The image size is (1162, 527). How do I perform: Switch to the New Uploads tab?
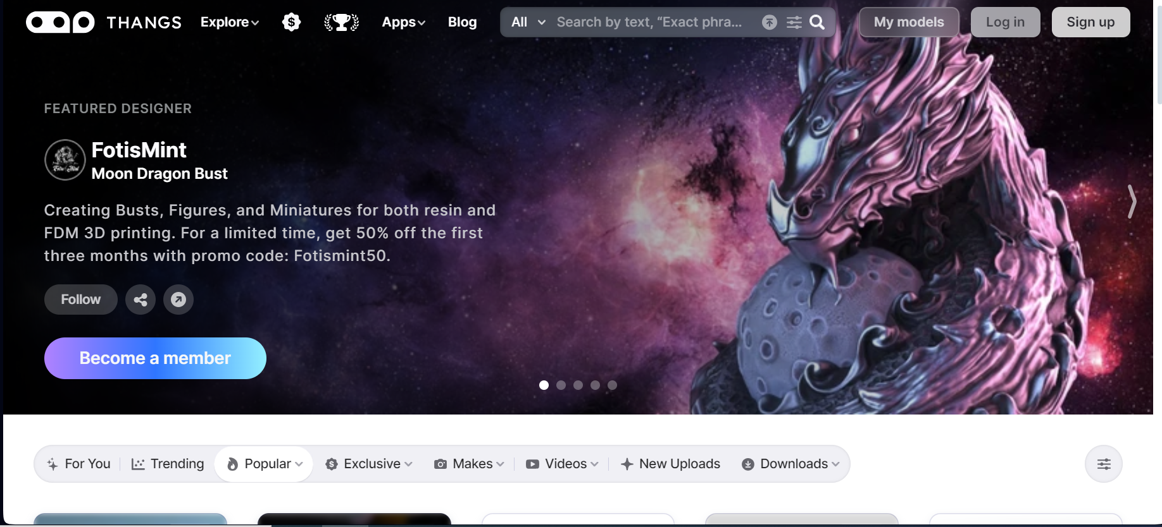[670, 464]
